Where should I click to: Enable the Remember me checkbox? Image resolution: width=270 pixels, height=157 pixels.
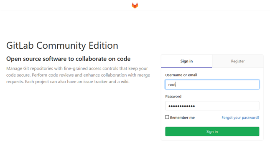coord(167,117)
